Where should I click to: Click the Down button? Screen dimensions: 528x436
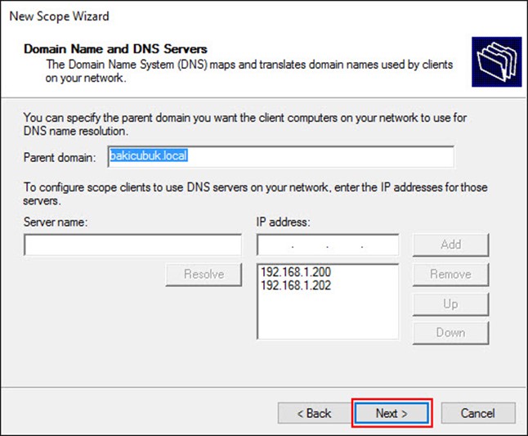click(x=450, y=333)
